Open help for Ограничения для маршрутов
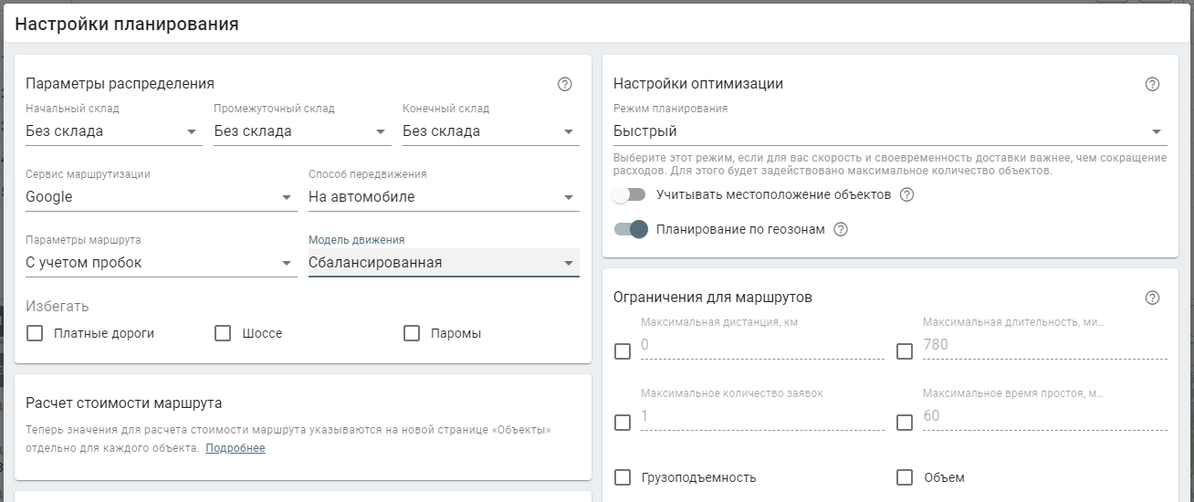This screenshot has height=502, width=1194. (1152, 298)
